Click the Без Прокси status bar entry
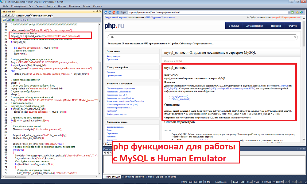307x184 pixels. tap(221, 182)
